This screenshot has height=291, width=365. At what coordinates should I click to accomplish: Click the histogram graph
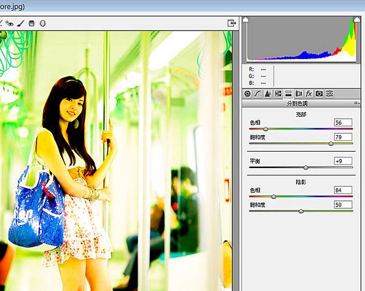[301, 40]
